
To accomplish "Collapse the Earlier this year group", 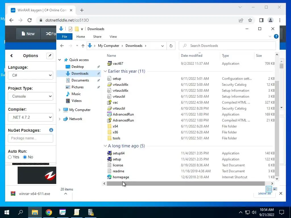I will point(105,71).
